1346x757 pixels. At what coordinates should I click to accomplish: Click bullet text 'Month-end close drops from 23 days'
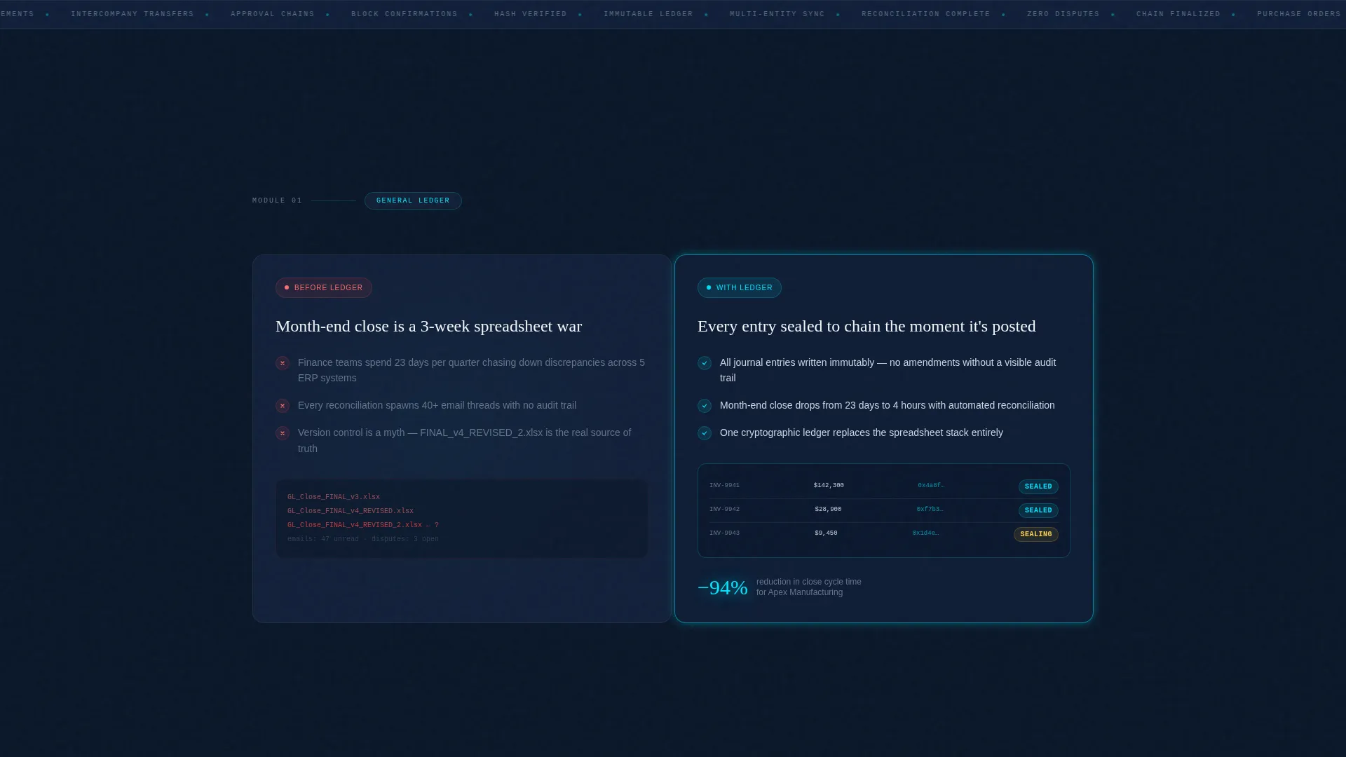tap(887, 405)
